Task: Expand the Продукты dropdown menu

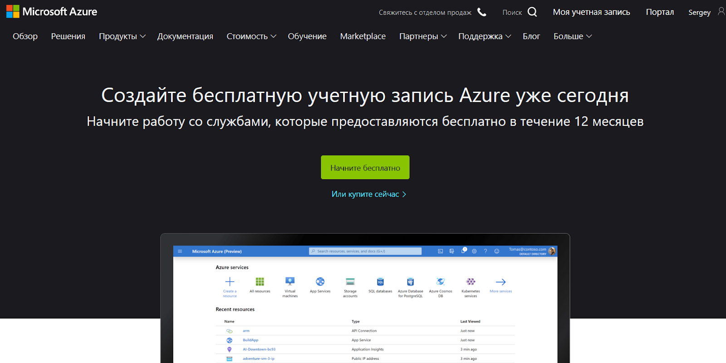Action: pyautogui.click(x=122, y=36)
